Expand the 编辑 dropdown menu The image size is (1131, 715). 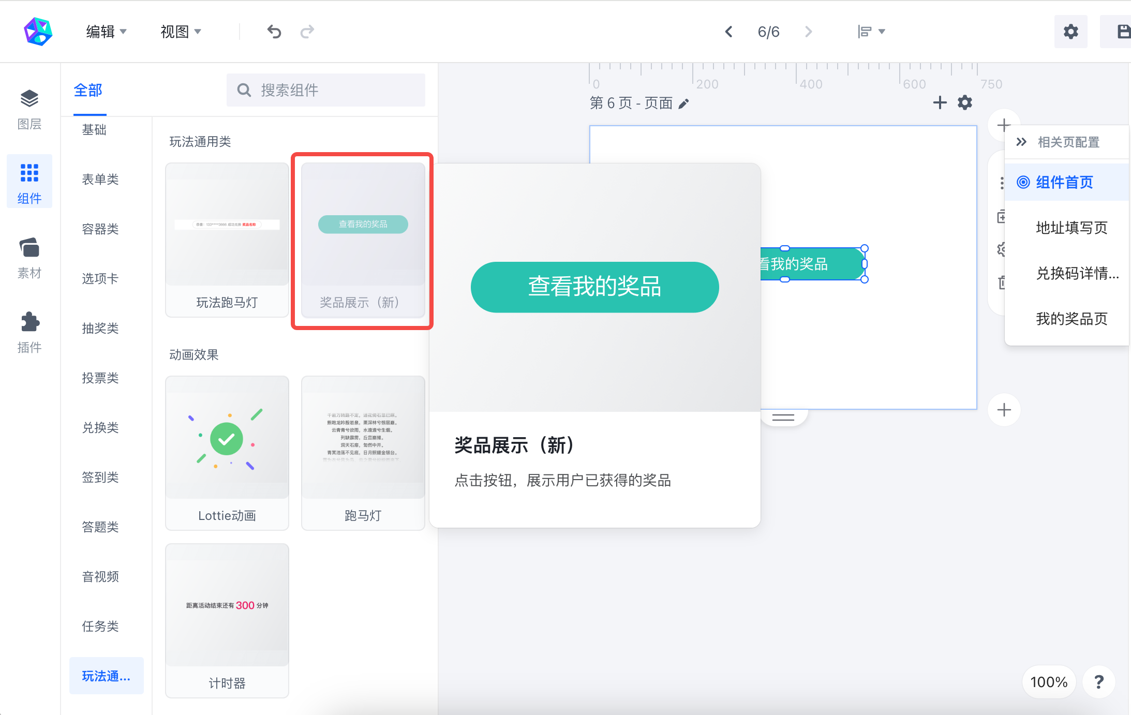(106, 32)
